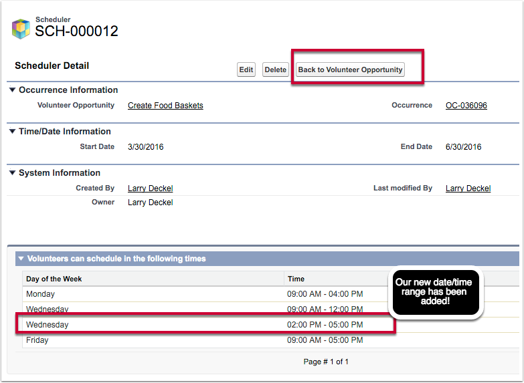524x383 pixels.
Task: Click the Start Date value 3/30/2016
Action: (146, 146)
